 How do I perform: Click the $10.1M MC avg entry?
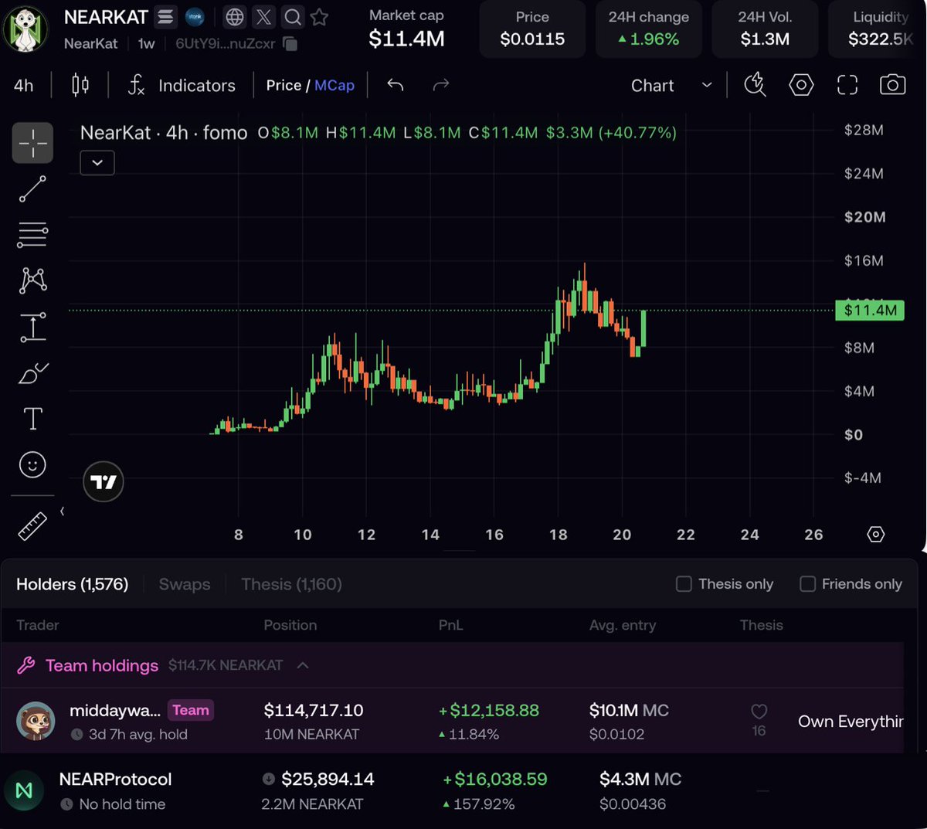(629, 710)
